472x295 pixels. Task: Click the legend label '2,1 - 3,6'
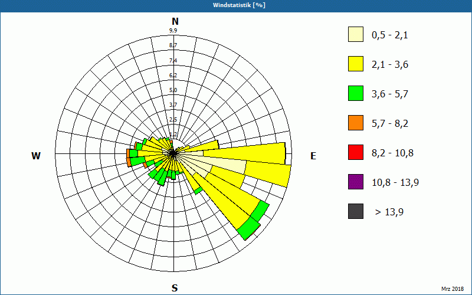point(390,65)
